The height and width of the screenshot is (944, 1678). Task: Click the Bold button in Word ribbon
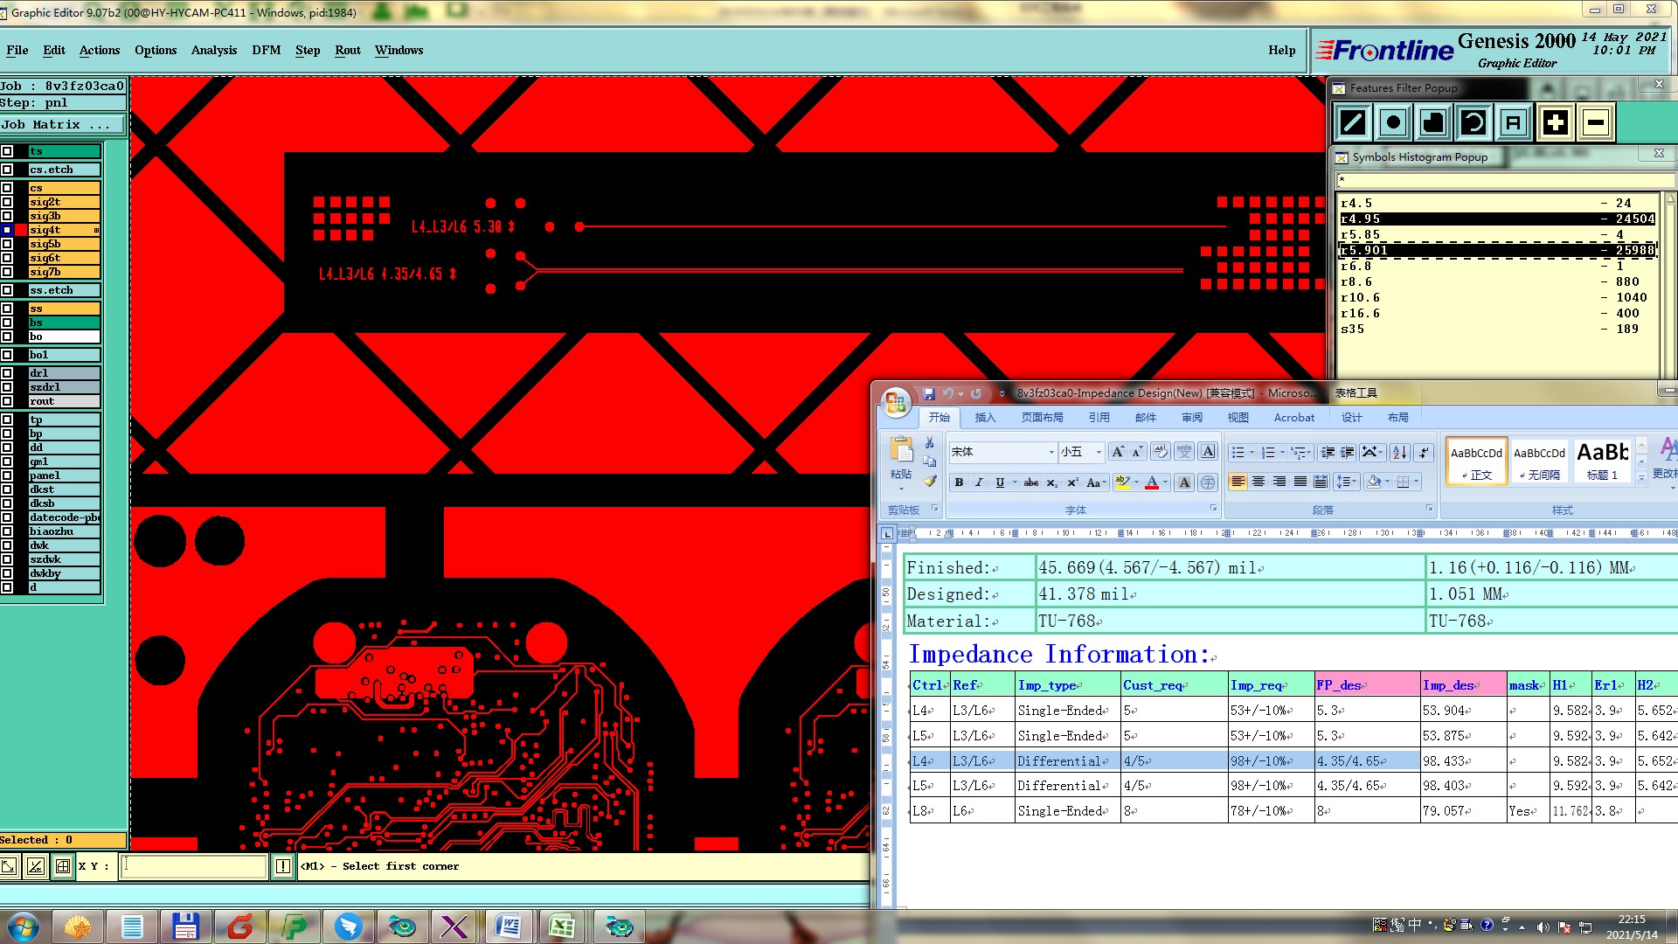pyautogui.click(x=959, y=482)
